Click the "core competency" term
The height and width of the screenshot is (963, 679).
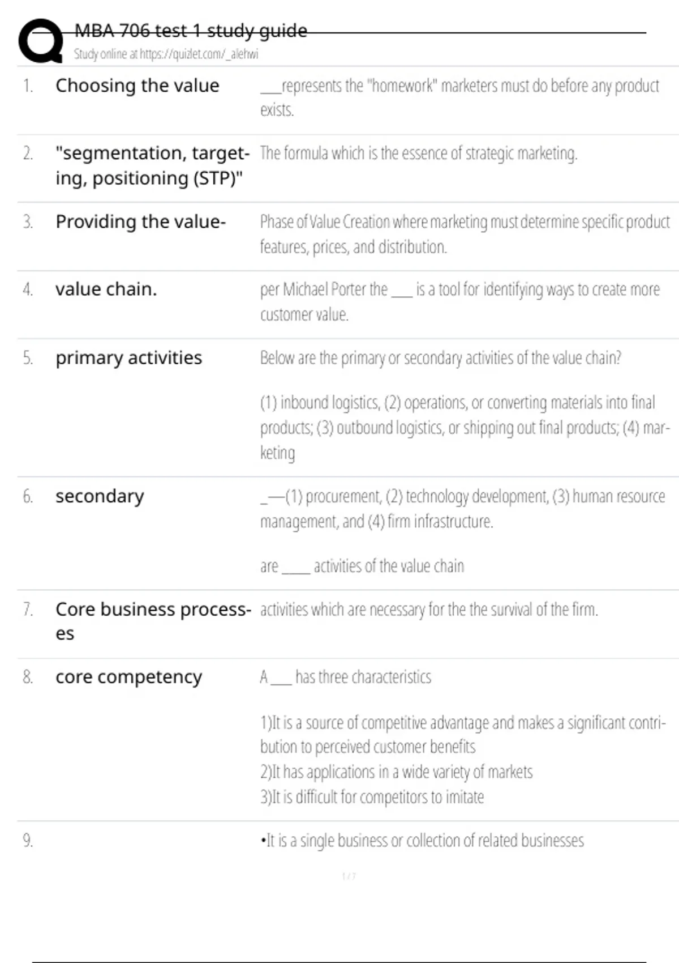click(x=128, y=677)
